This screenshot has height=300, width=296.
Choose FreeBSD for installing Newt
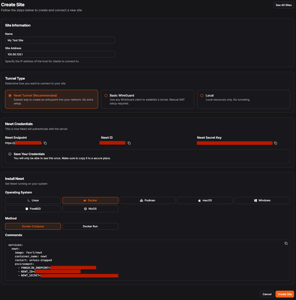coord(33,209)
